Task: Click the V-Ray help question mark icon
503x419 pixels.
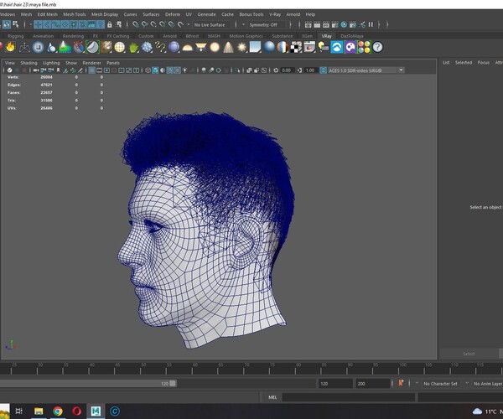Action: pos(378,47)
